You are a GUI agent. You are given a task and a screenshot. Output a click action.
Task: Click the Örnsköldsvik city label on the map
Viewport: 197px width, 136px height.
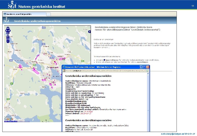click(53, 67)
